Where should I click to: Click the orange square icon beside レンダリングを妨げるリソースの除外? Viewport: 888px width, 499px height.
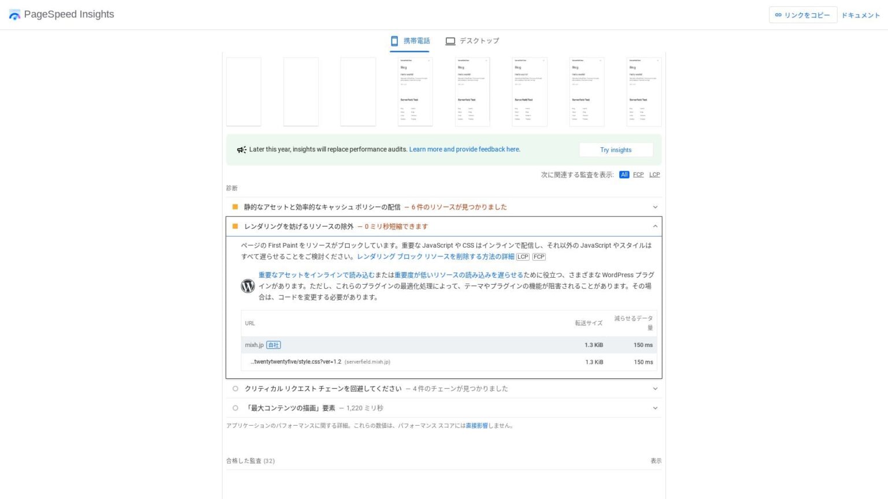point(235,226)
